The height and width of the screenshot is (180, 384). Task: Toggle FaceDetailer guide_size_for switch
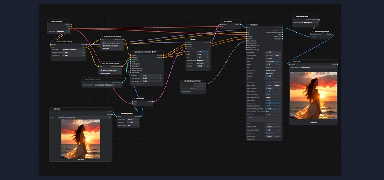click(x=273, y=56)
